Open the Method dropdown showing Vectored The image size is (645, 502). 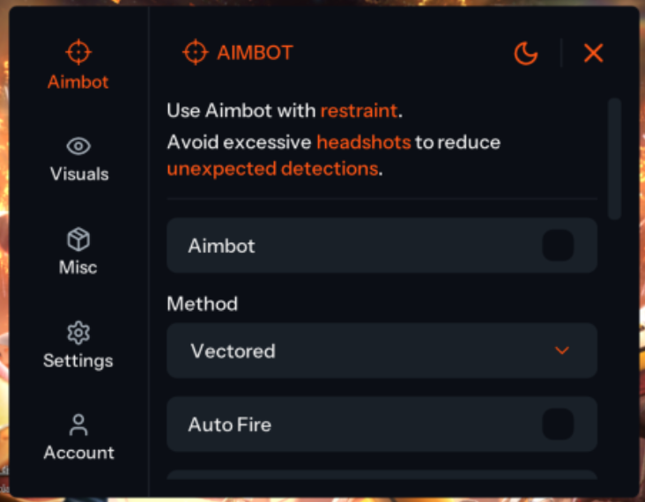[382, 351]
